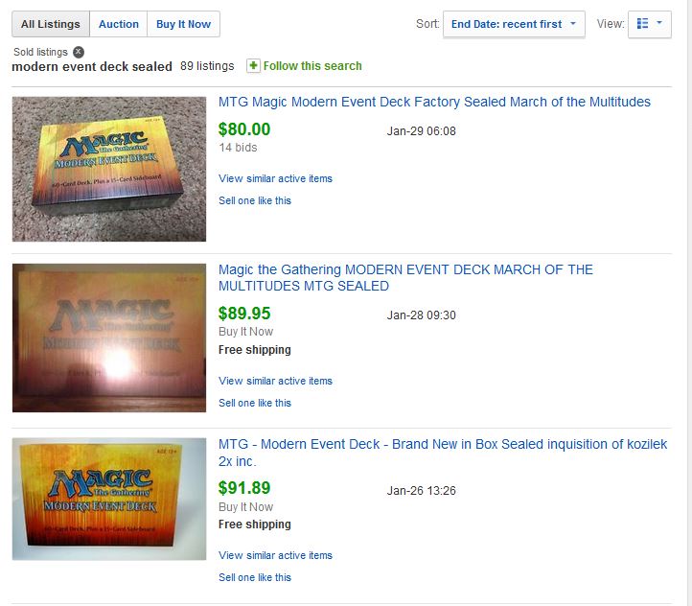Sell one like the $91.89 listing
This screenshot has width=692, height=606.
point(255,577)
